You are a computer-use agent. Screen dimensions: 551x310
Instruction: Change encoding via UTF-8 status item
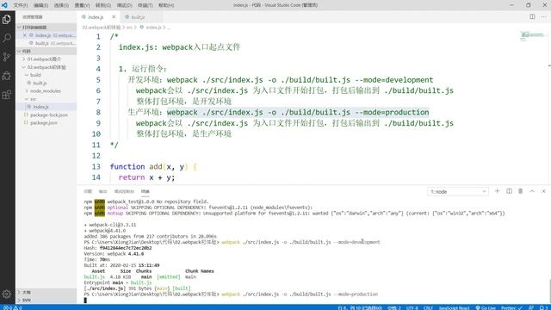point(412,307)
